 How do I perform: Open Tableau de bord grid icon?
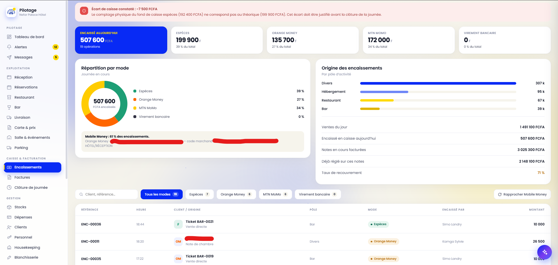[9, 37]
